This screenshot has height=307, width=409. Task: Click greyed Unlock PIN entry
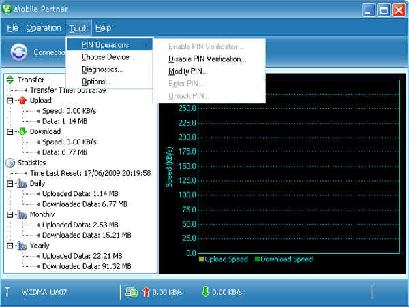[x=209, y=96]
